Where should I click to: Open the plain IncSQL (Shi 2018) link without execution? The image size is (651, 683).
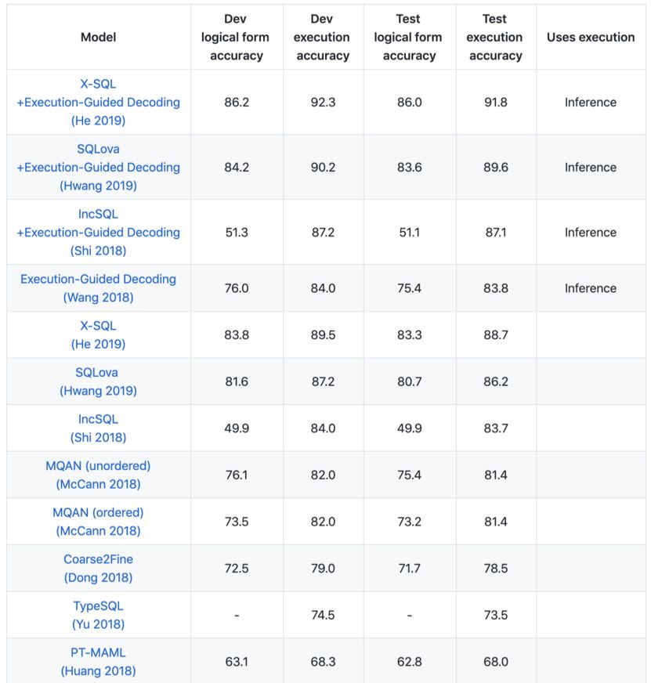pos(98,428)
